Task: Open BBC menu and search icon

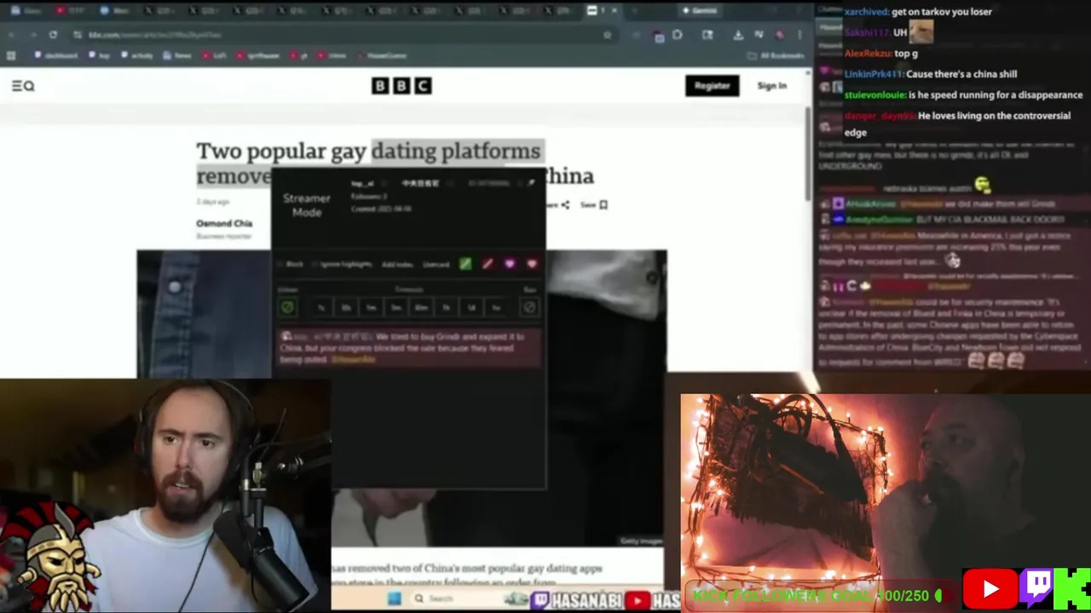Action: 23,85
